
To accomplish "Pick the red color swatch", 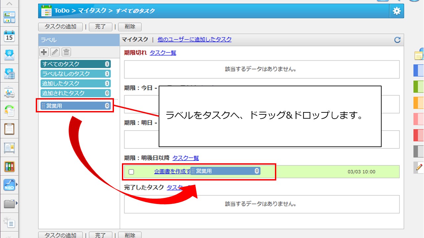I will point(419,135).
